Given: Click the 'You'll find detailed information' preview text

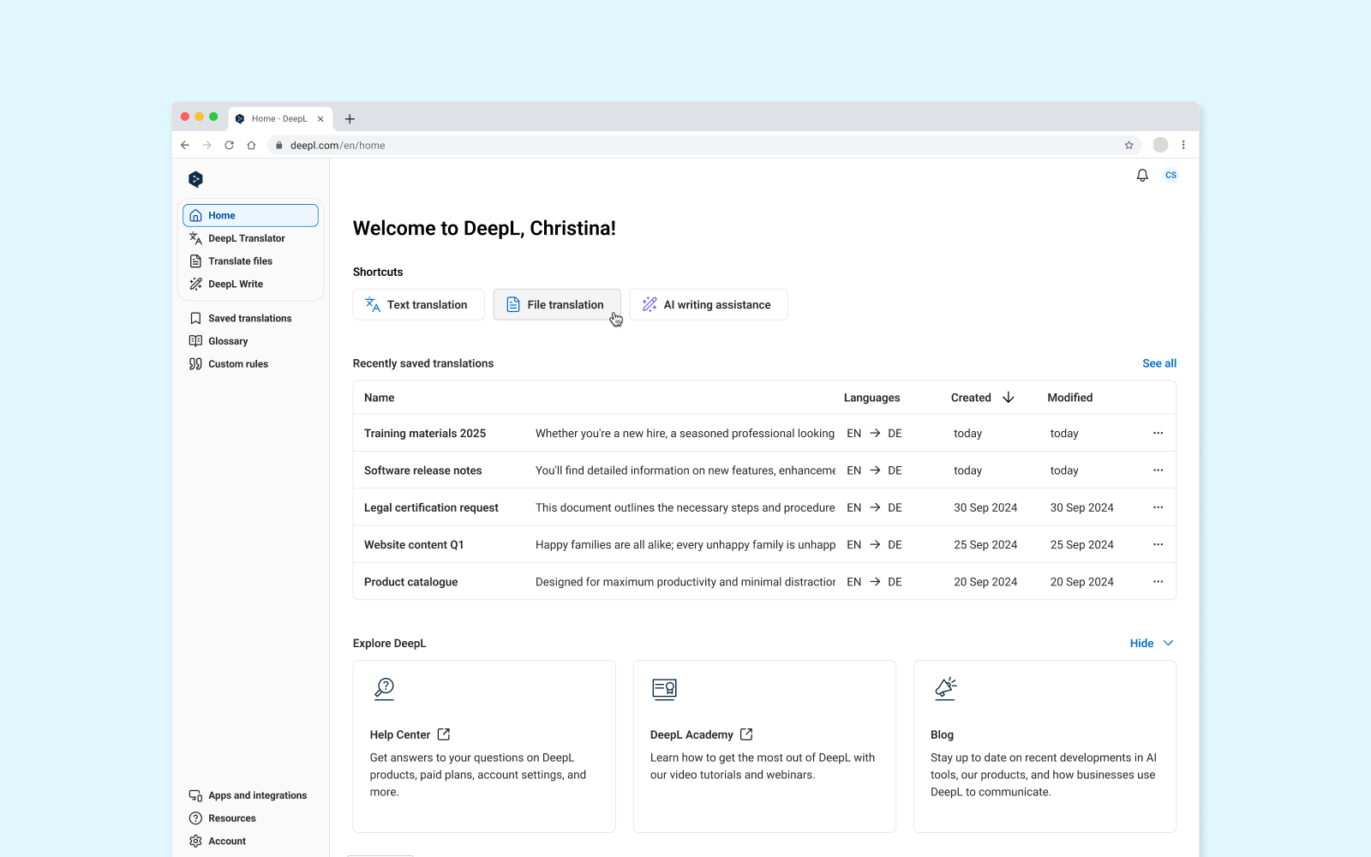Looking at the screenshot, I should tap(685, 470).
